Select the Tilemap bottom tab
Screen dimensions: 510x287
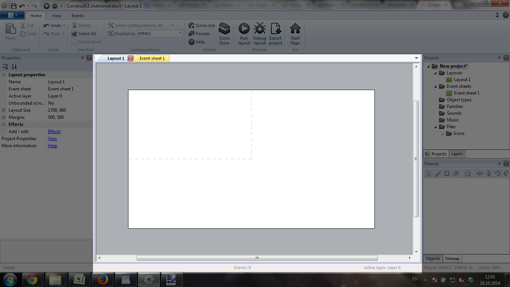[x=452, y=259]
